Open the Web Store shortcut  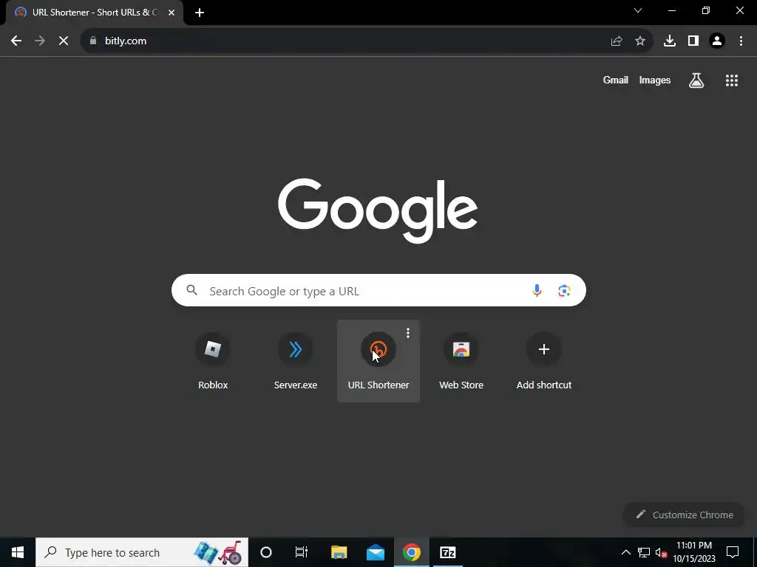[461, 360]
